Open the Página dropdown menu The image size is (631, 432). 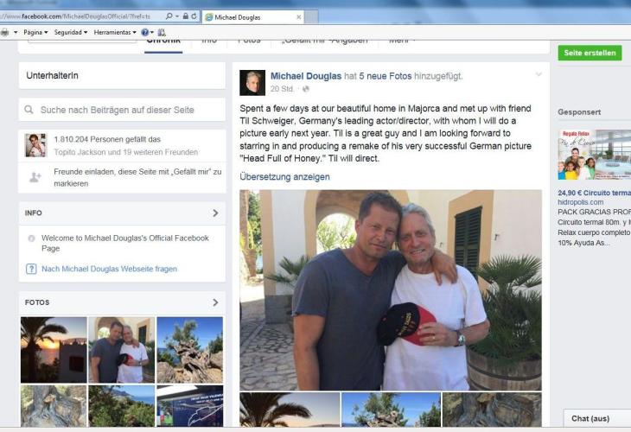[35, 32]
